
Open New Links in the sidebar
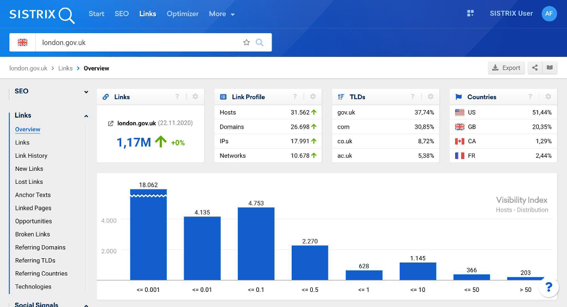(29, 169)
